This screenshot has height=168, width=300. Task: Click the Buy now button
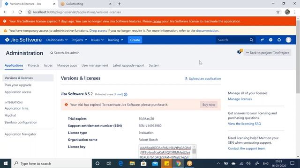click(x=209, y=105)
